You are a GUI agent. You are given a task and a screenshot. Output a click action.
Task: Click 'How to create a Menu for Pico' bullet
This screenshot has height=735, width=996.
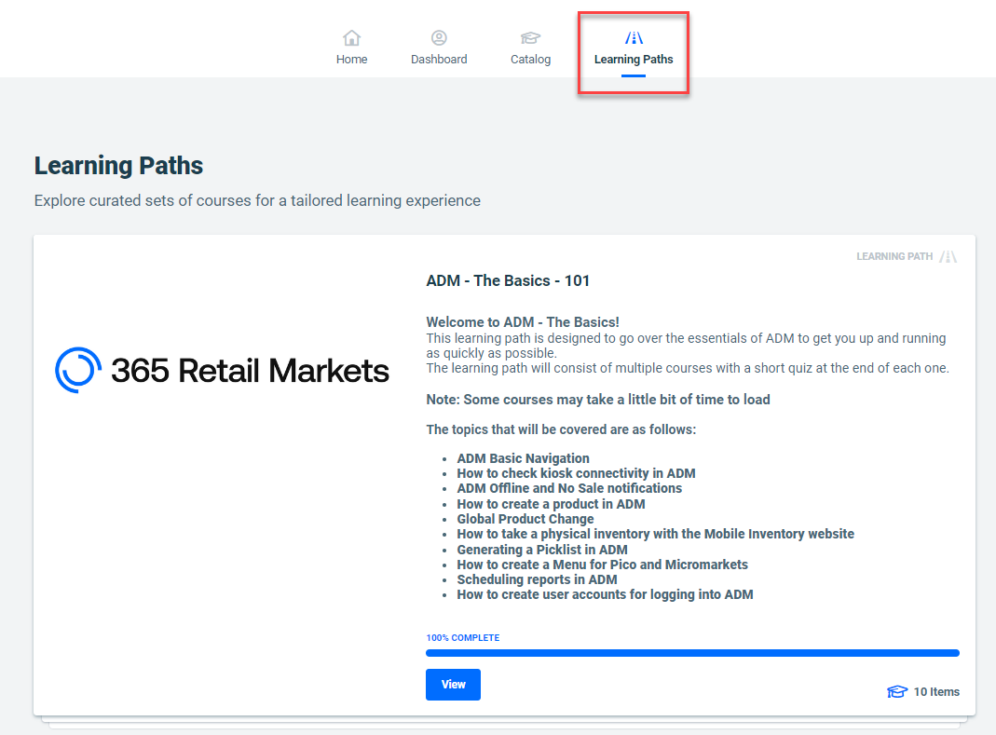[x=602, y=565]
